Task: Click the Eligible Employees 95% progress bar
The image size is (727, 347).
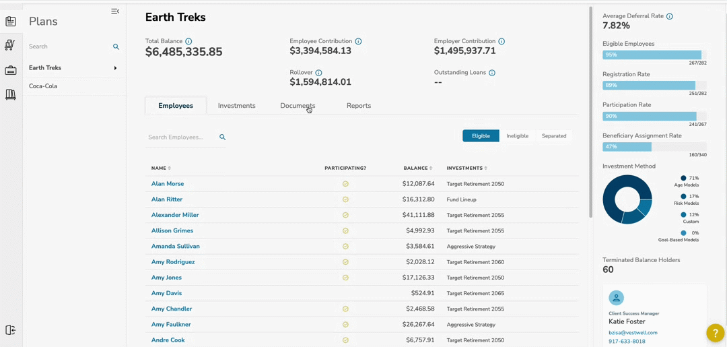Action: pos(655,55)
